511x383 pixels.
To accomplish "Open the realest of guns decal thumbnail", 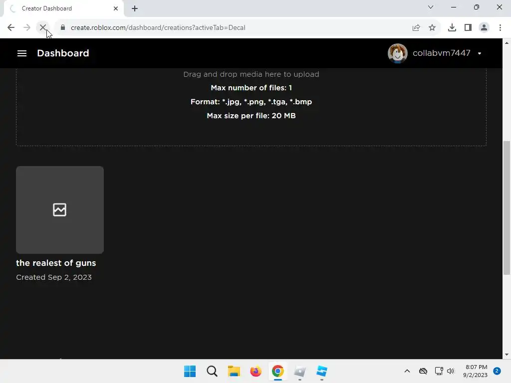I will point(60,210).
